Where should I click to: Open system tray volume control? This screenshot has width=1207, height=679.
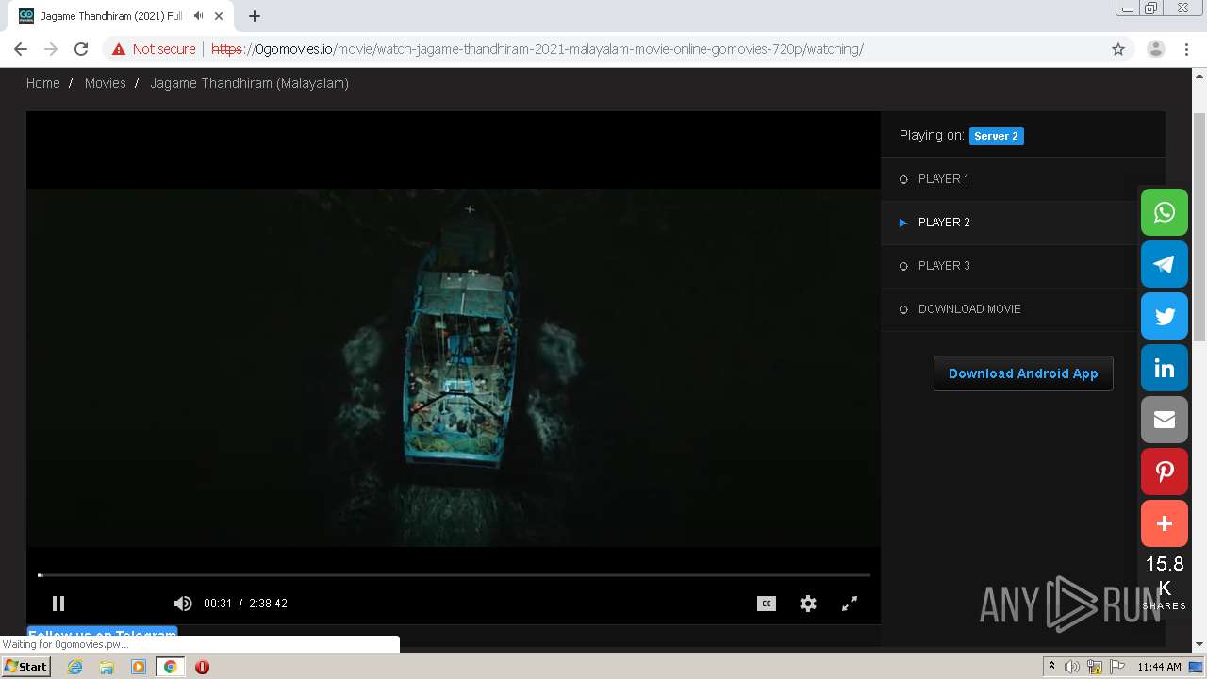pyautogui.click(x=1072, y=667)
